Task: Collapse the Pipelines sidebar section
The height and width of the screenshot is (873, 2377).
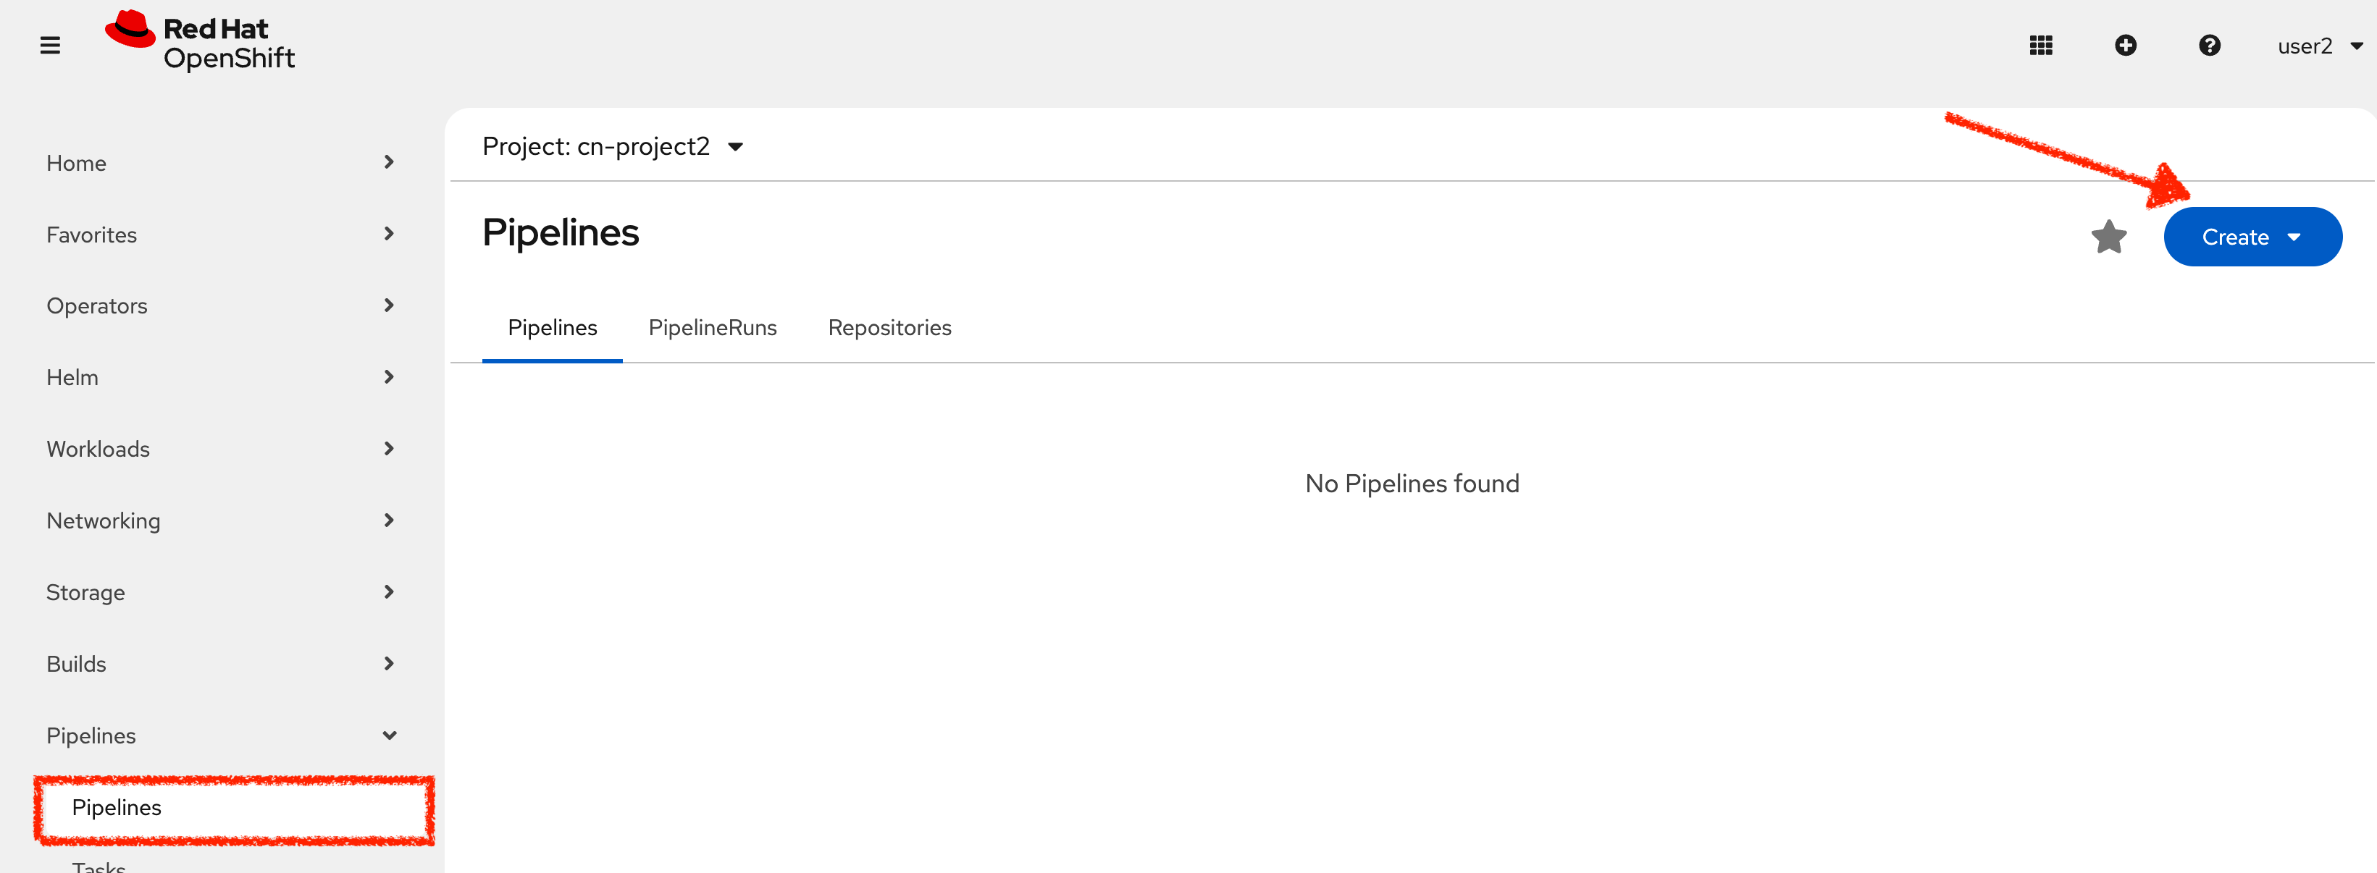Action: (388, 735)
